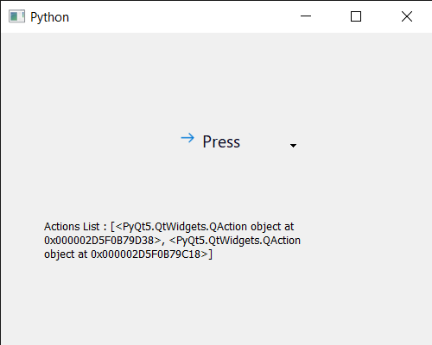The height and width of the screenshot is (345, 432).
Task: Minimize the Python window
Action: pyautogui.click(x=306, y=16)
